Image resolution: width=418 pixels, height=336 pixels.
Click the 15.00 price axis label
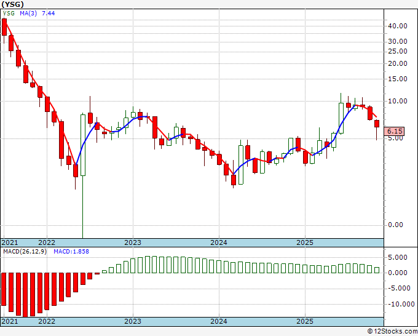(398, 79)
